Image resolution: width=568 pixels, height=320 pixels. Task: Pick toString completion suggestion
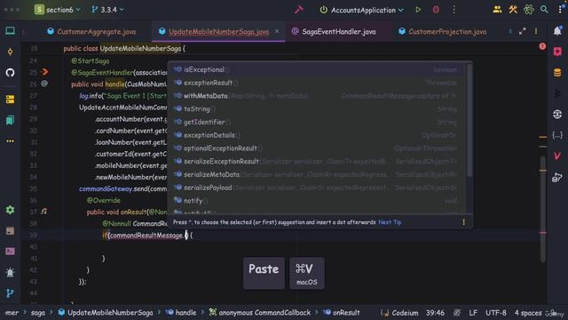pyautogui.click(x=317, y=108)
